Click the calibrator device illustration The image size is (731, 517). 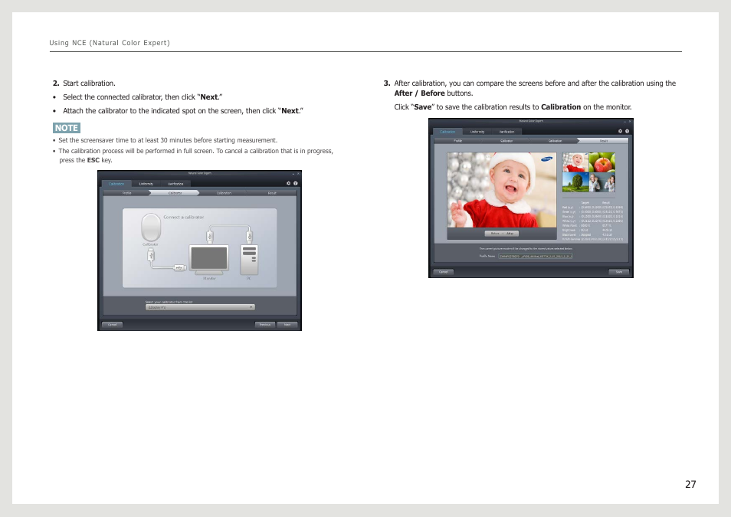(x=151, y=227)
